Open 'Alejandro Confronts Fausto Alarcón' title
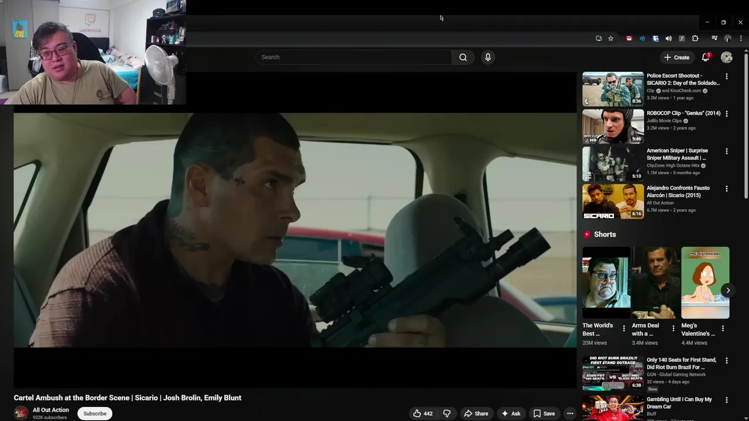The height and width of the screenshot is (421, 749). click(x=678, y=192)
